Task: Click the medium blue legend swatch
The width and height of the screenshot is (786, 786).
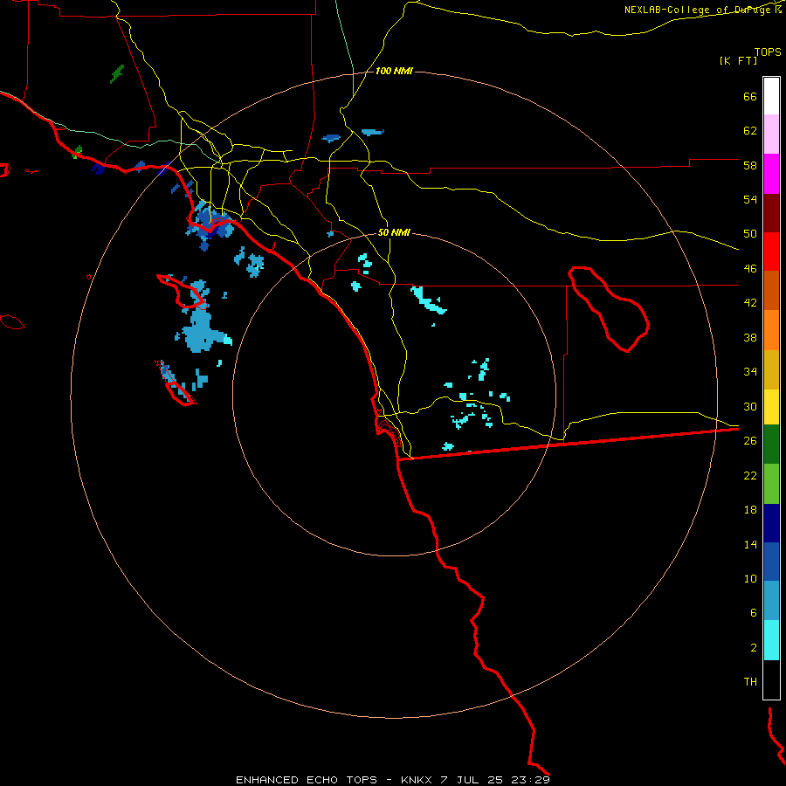Action: 771,562
